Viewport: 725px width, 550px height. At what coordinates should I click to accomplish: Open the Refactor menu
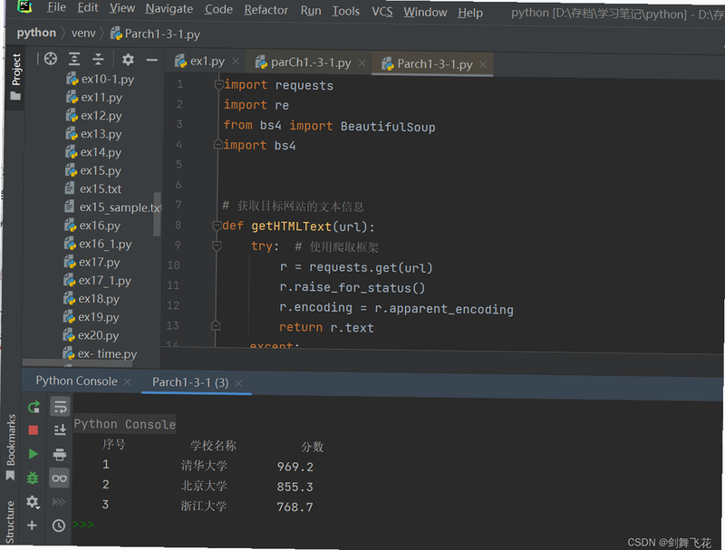[266, 10]
